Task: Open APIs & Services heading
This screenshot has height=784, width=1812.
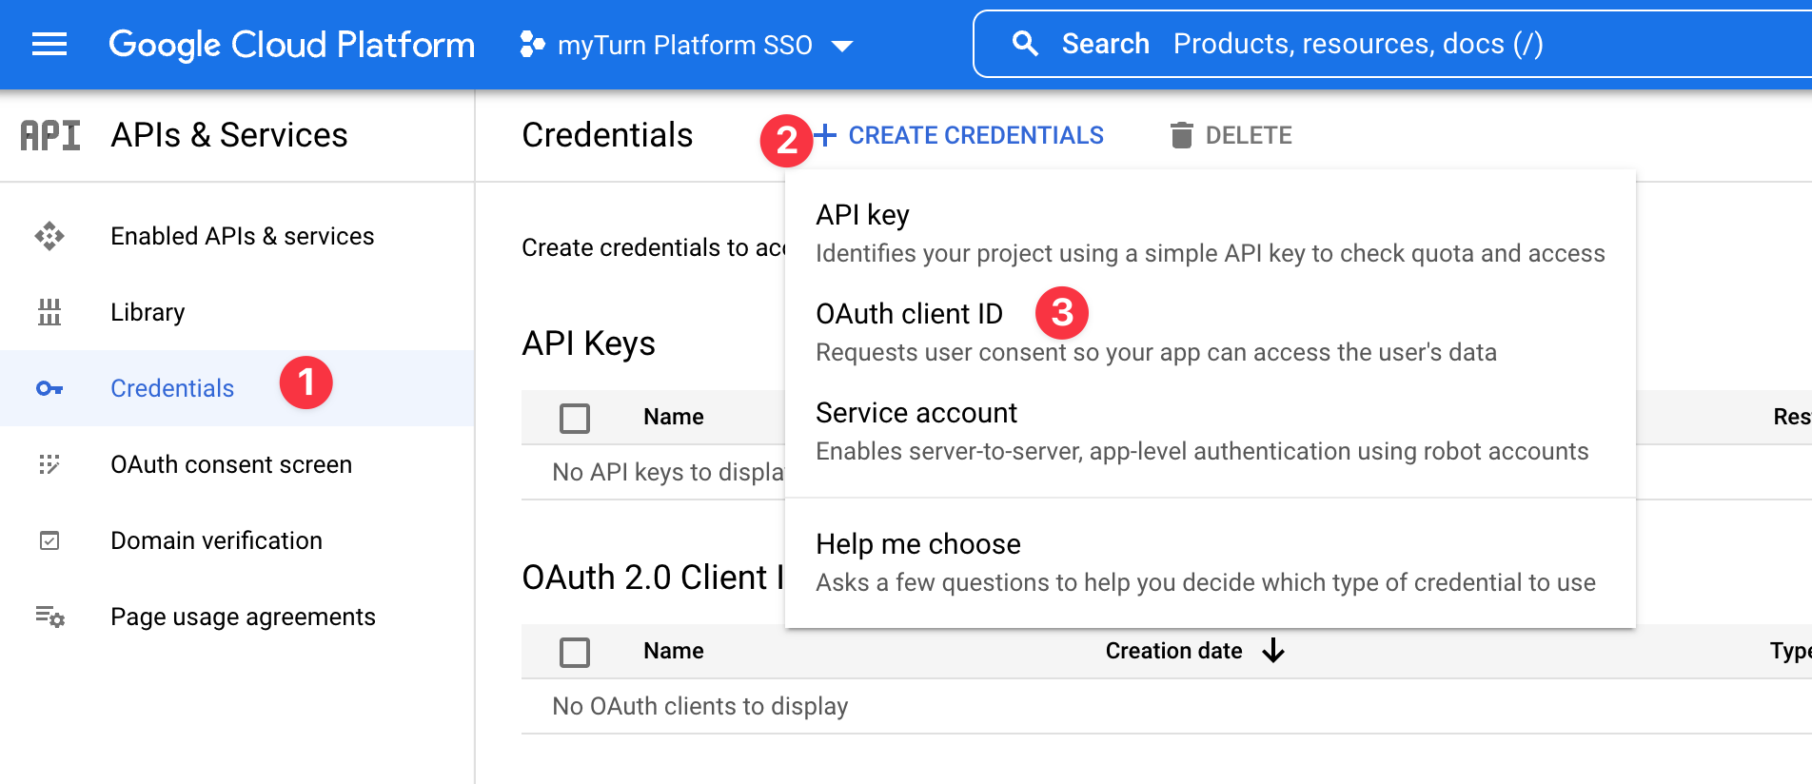Action: (x=229, y=135)
